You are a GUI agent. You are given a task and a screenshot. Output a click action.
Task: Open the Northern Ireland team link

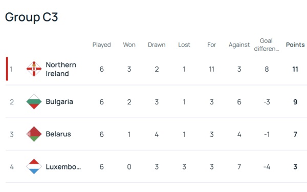point(61,69)
